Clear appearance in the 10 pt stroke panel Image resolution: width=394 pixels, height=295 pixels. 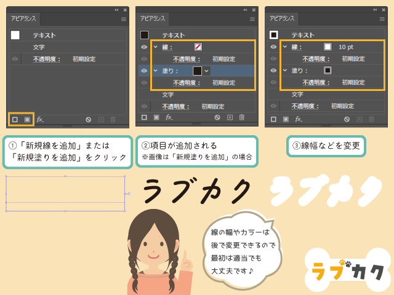click(347, 119)
